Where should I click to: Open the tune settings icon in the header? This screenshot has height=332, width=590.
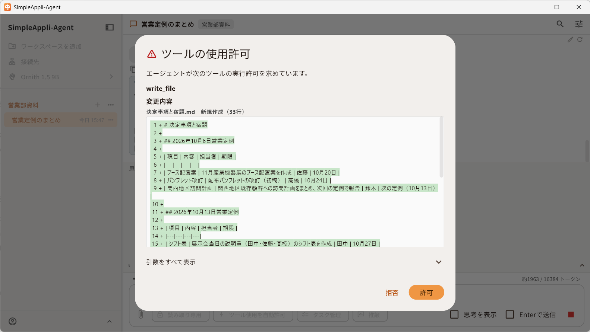click(579, 24)
